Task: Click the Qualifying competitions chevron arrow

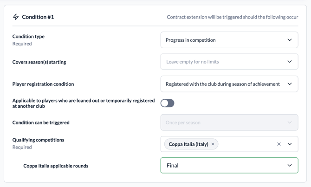Action: (x=290, y=144)
